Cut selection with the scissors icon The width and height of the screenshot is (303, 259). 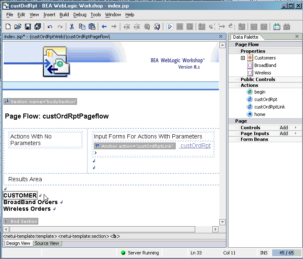72,27
